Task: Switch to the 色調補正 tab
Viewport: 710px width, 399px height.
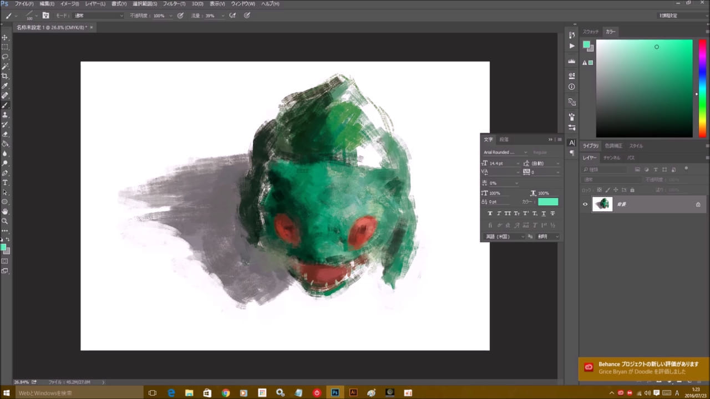Action: (x=614, y=146)
